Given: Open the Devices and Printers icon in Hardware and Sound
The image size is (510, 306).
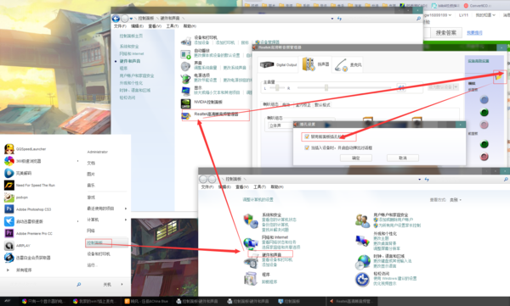Looking at the screenshot, I should pos(185,42).
